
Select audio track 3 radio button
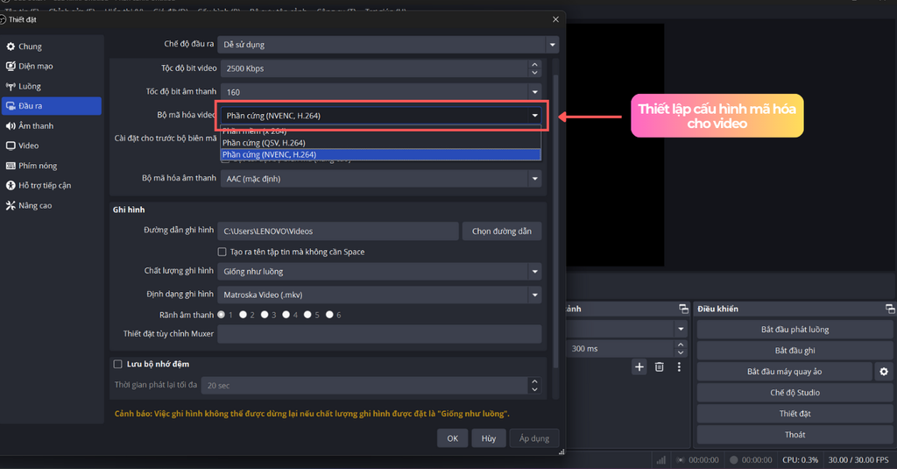coord(265,315)
